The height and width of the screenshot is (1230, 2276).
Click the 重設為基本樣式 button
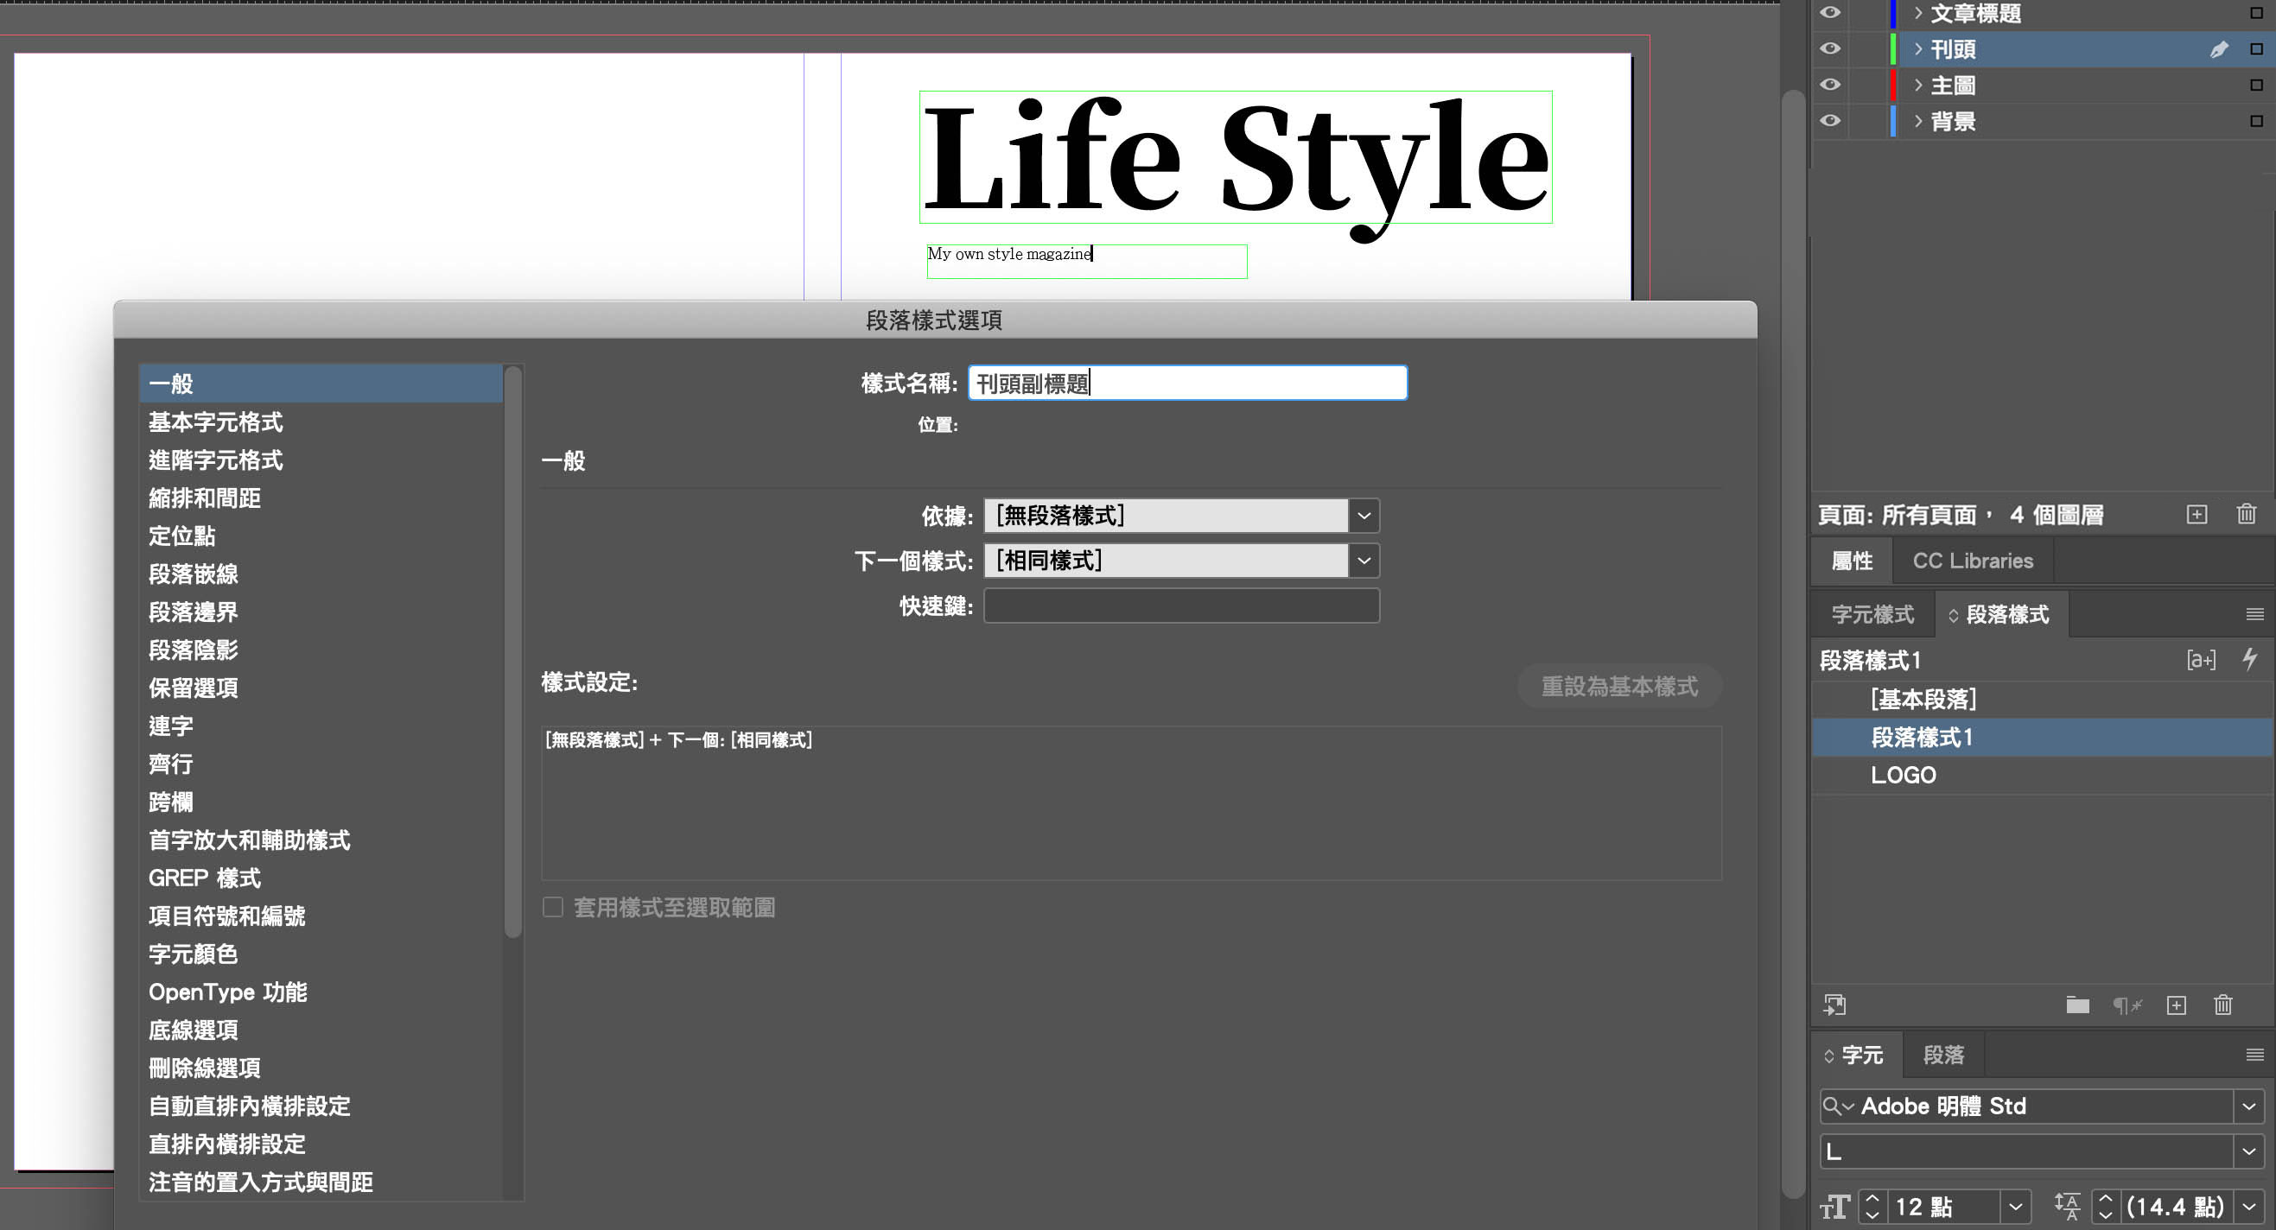[x=1618, y=686]
